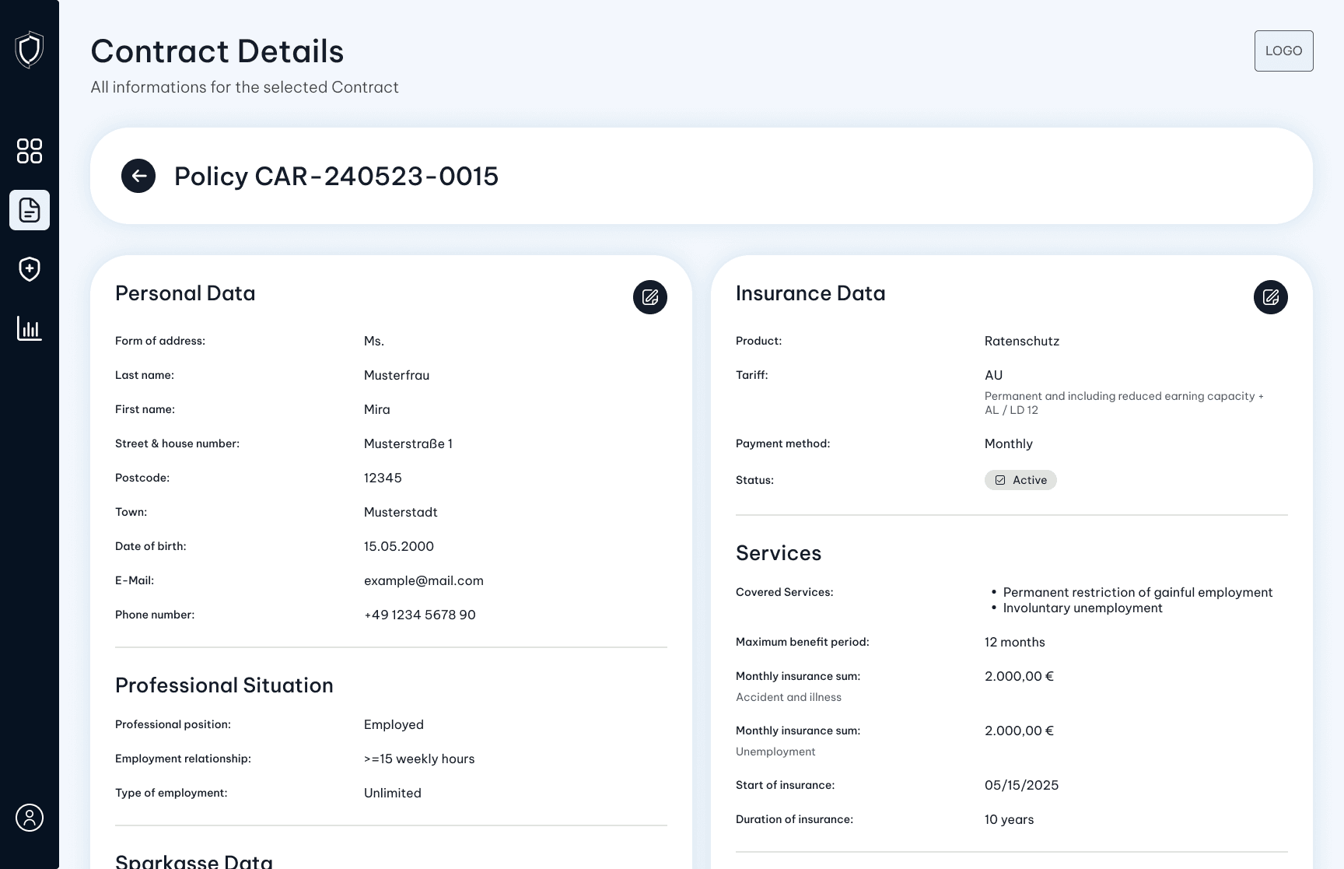Click the shield-plus insurance icon in the sidebar
The width and height of the screenshot is (1344, 869).
click(x=29, y=269)
